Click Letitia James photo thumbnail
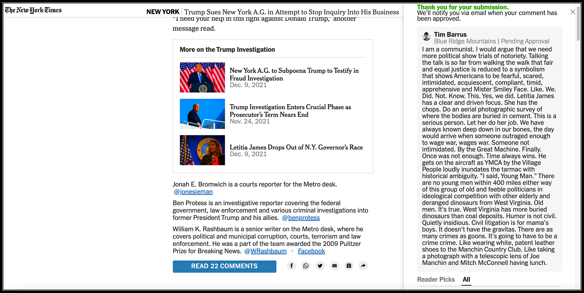This screenshot has height=293, width=584. [202, 150]
